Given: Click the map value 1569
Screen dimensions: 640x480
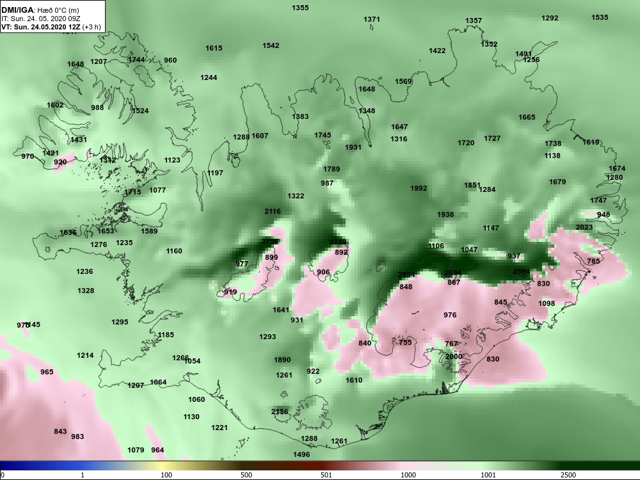Looking at the screenshot, I should 403,81.
